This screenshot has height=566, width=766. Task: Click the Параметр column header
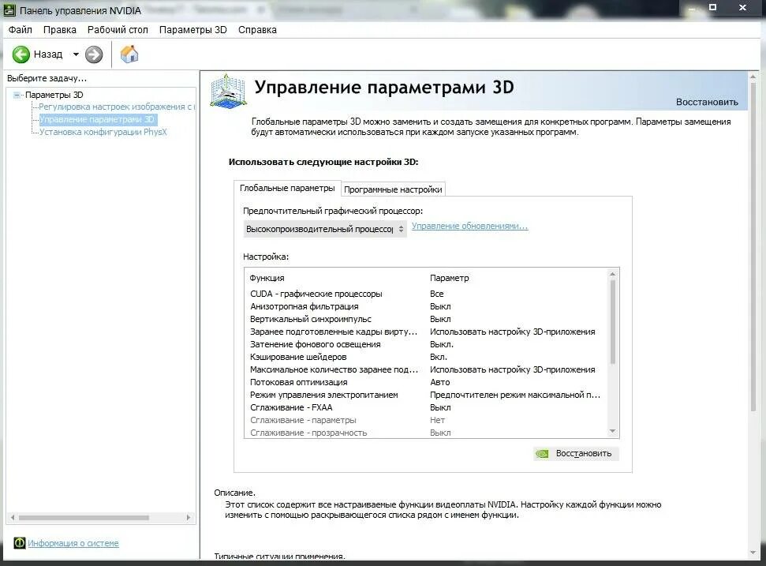(450, 278)
